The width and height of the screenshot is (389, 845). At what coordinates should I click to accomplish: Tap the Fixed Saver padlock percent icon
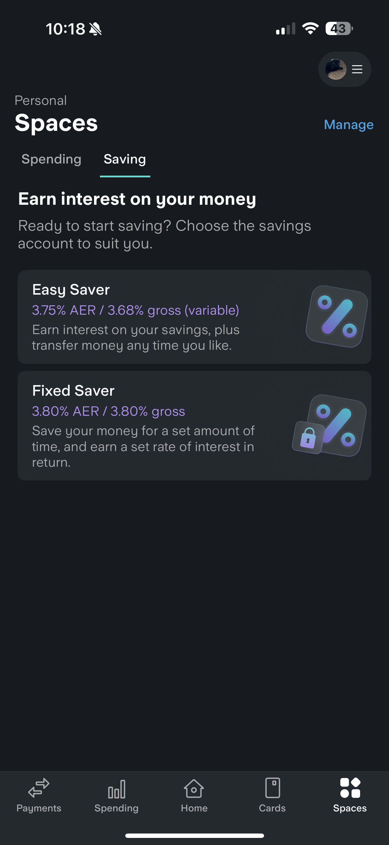pyautogui.click(x=330, y=425)
